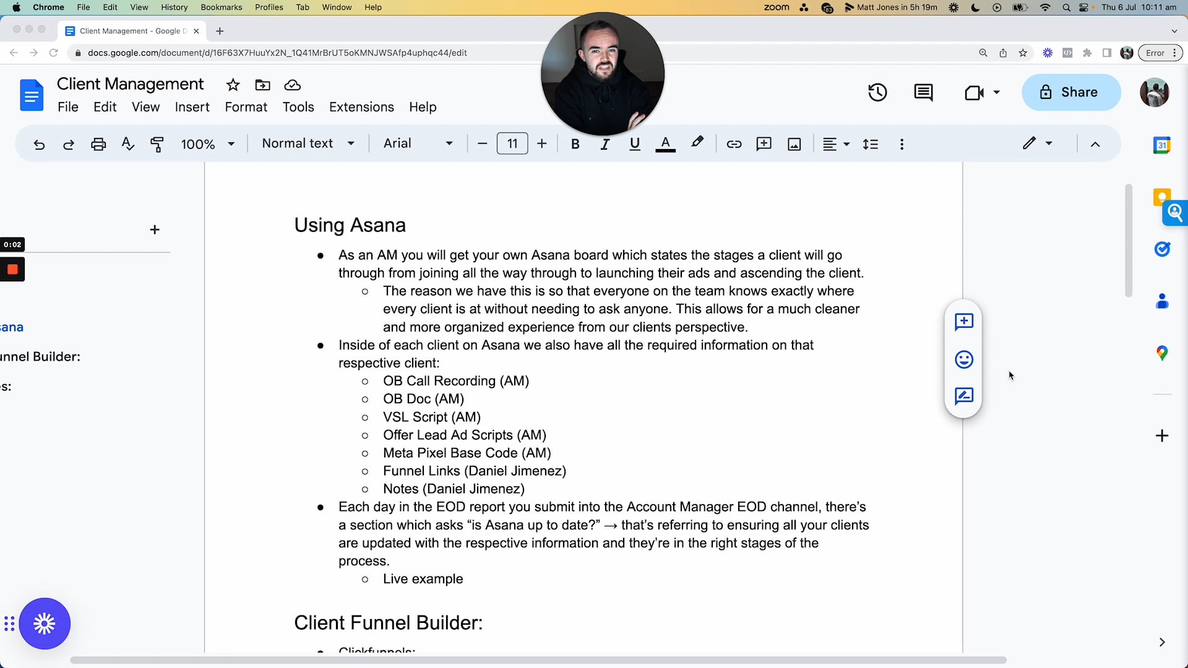Open the text color picker

[x=665, y=144]
